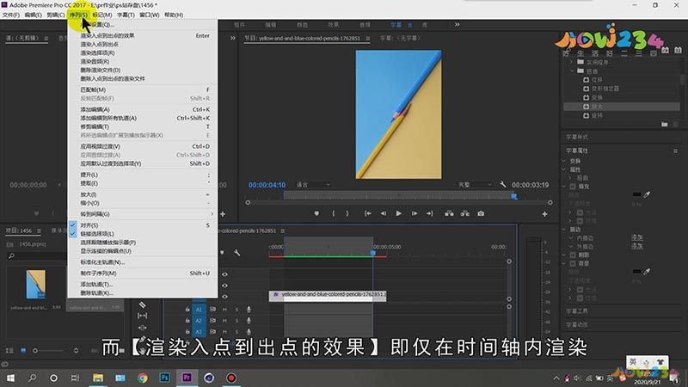Select 添加轨道(T)... menu item
688x387 pixels.
[143, 285]
